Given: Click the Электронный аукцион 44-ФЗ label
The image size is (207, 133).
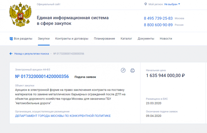Looking at the screenshot, I should tap(33, 69).
